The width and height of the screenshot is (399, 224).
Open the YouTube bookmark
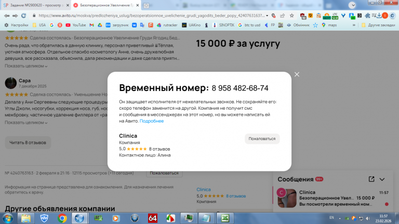pyautogui.click(x=75, y=25)
